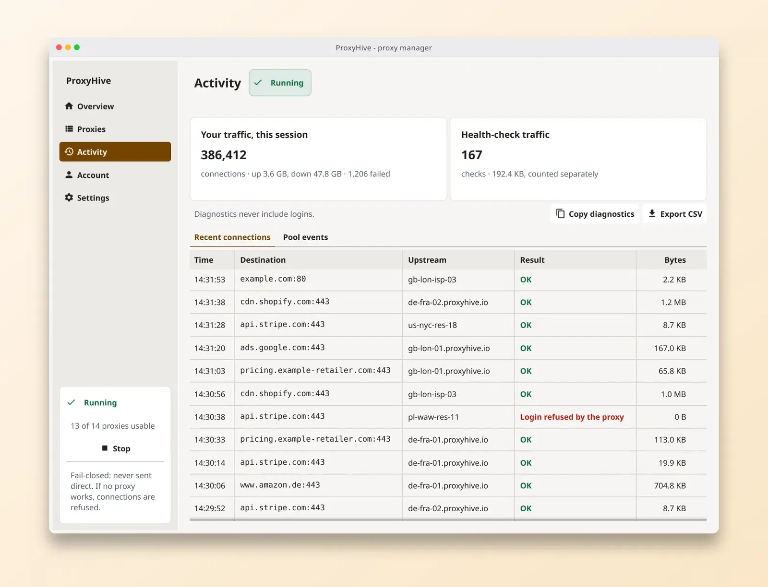Open the Overview page label
Image resolution: width=768 pixels, height=587 pixels.
96,106
